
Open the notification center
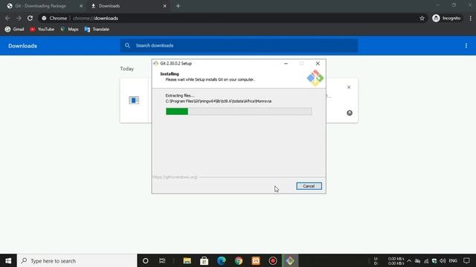pyautogui.click(x=466, y=261)
